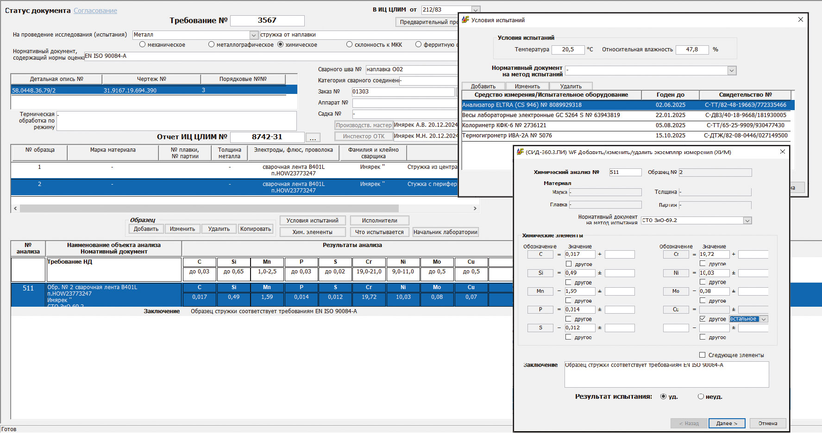The width and height of the screenshot is (822, 433).
Task: Click the Температура input field
Action: click(568, 49)
